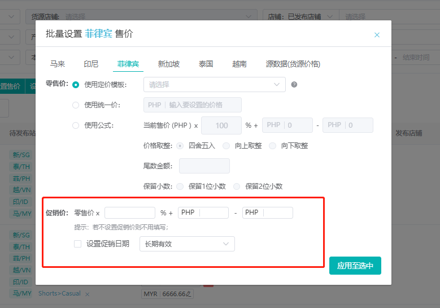Select the 使用统一价 radio option
This screenshot has width=440, height=308.
[x=76, y=105]
